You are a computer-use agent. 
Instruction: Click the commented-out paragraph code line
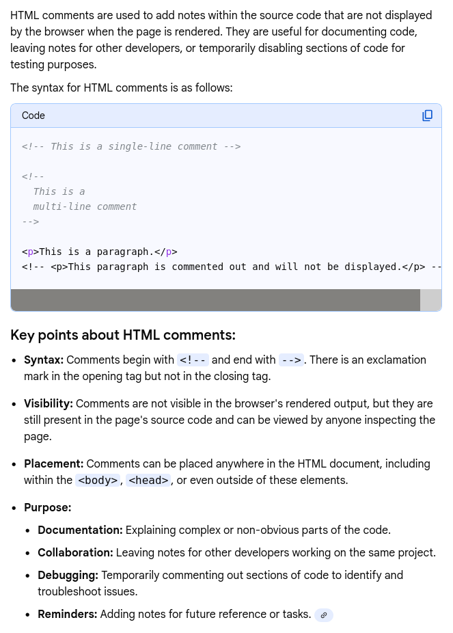pyautogui.click(x=225, y=267)
